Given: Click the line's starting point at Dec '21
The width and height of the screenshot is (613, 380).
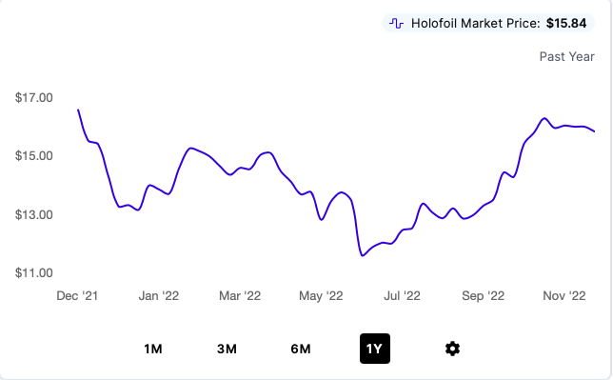Looking at the screenshot, I should [x=78, y=110].
